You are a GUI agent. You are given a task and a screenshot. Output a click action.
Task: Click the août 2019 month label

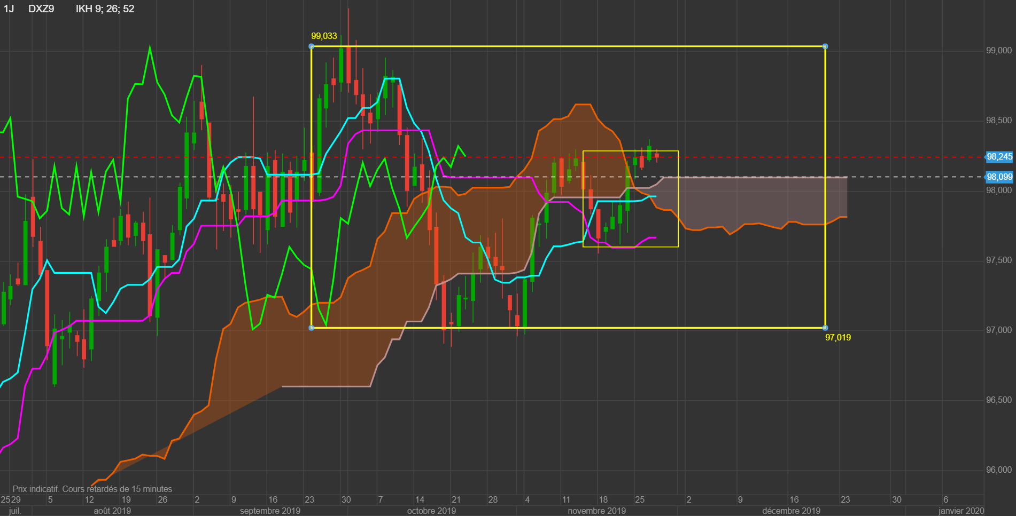pos(112,511)
